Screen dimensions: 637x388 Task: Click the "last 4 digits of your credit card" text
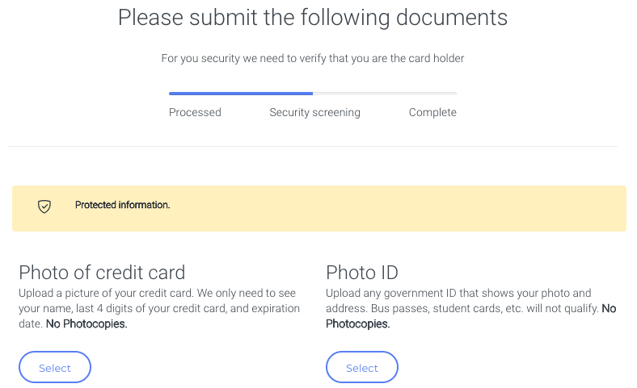pyautogui.click(x=160, y=308)
